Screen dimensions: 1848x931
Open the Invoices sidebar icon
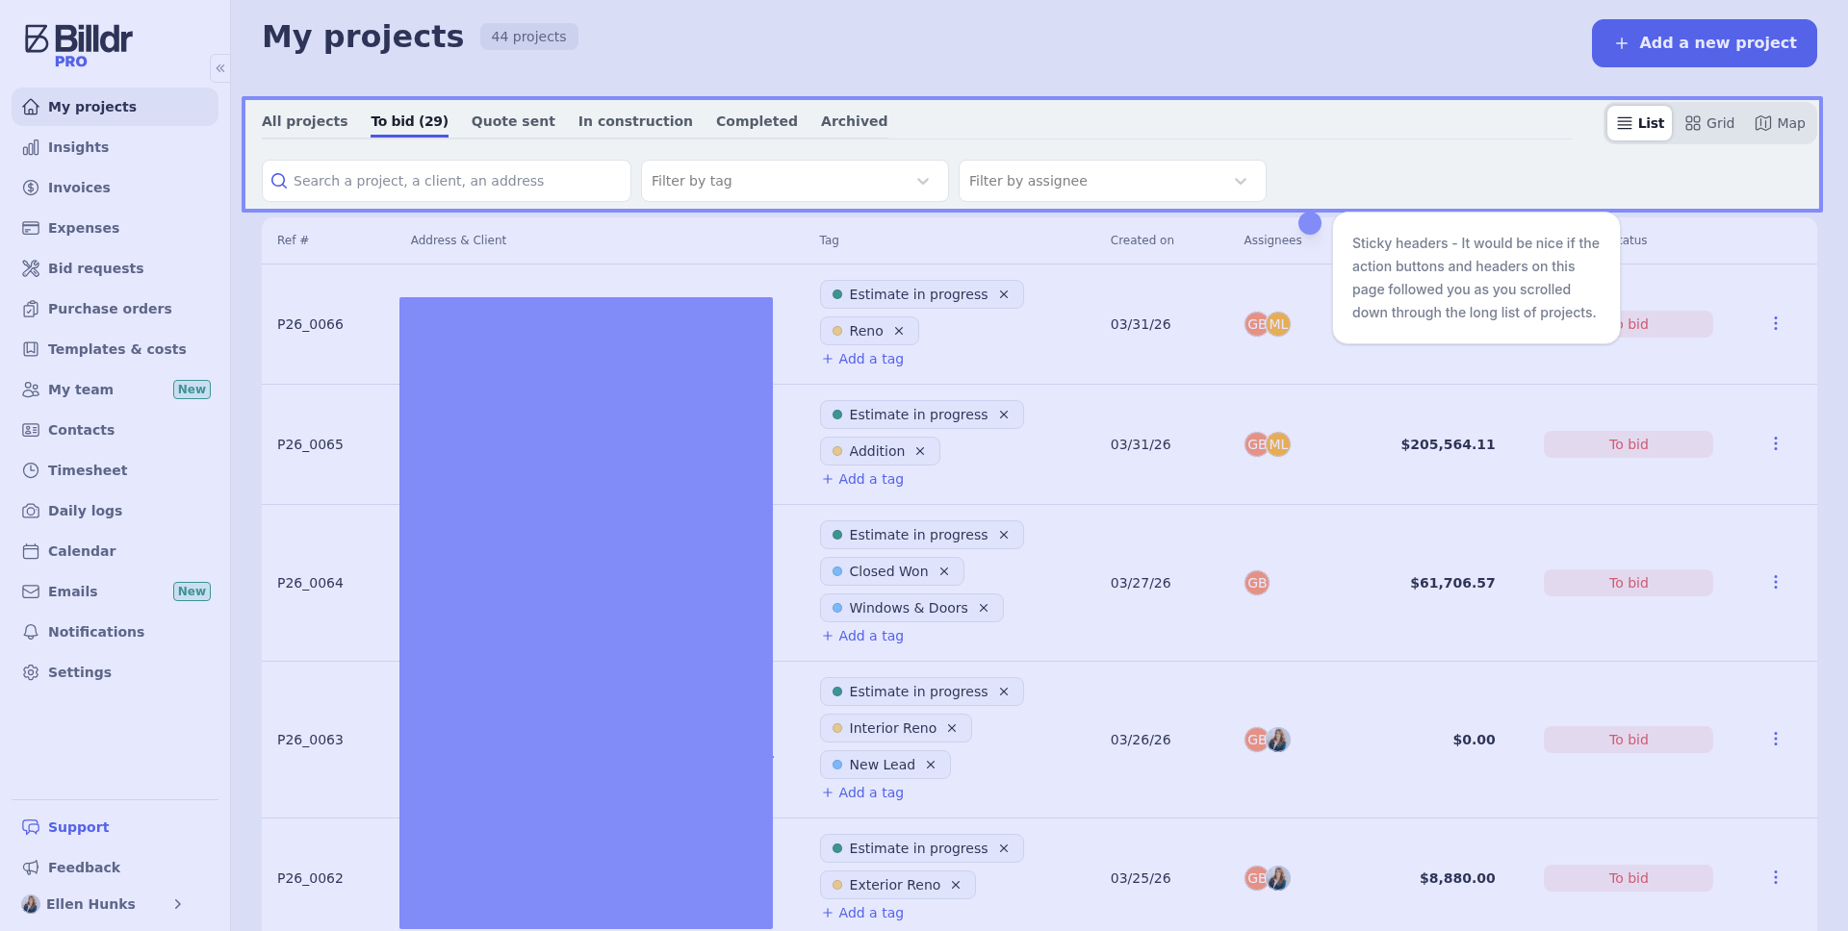pyautogui.click(x=31, y=188)
